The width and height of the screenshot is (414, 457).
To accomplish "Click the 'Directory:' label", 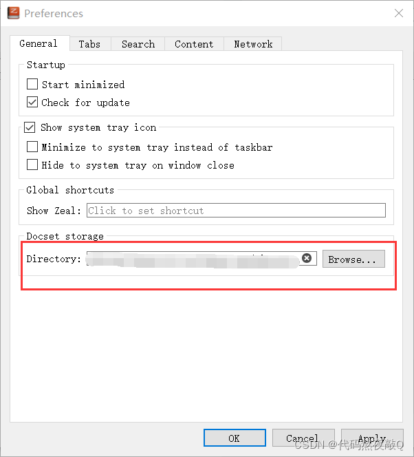I will tap(54, 259).
